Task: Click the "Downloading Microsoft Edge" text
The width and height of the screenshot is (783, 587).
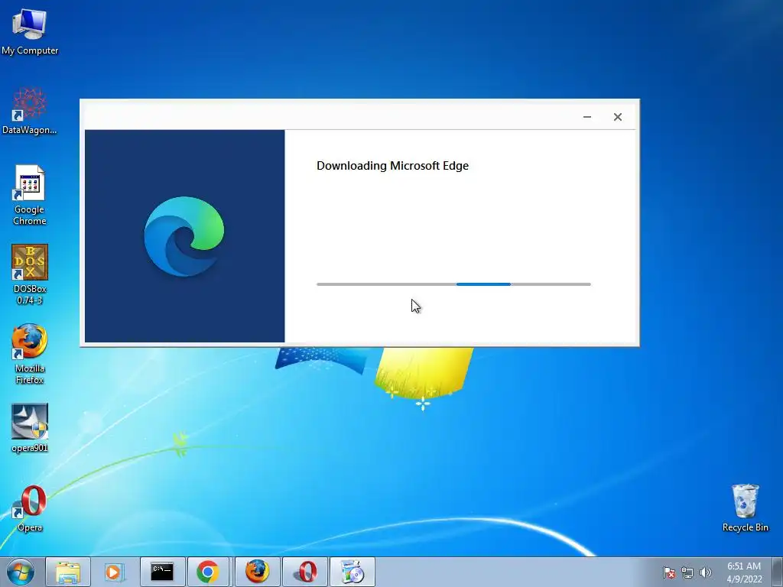Action: click(x=392, y=166)
